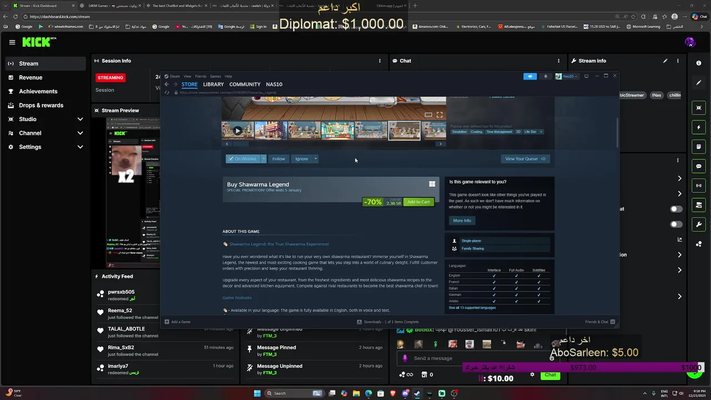The image size is (711, 400).
Task: Open the Stream sidebar section
Action: click(46, 63)
